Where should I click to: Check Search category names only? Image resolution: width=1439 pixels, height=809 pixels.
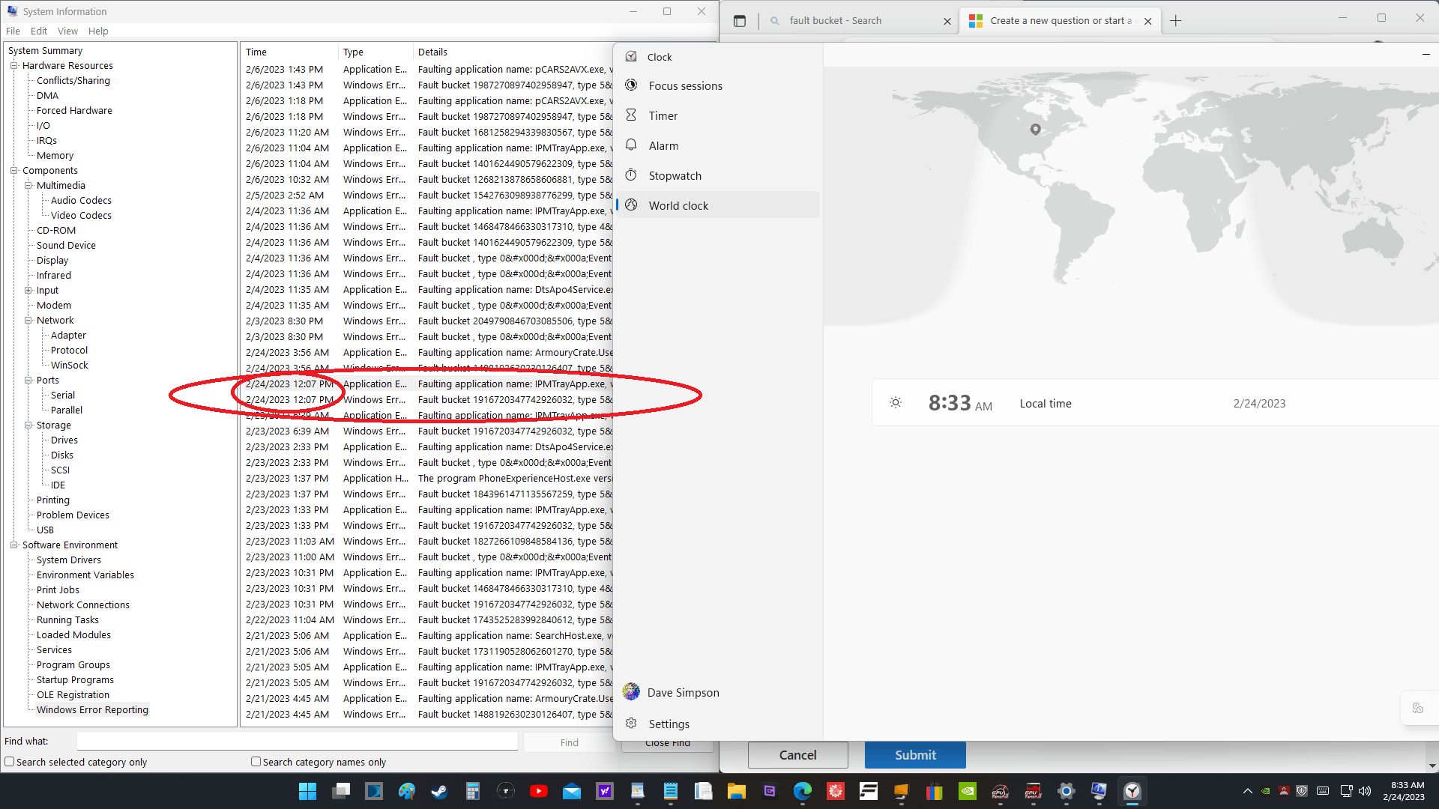tap(256, 762)
